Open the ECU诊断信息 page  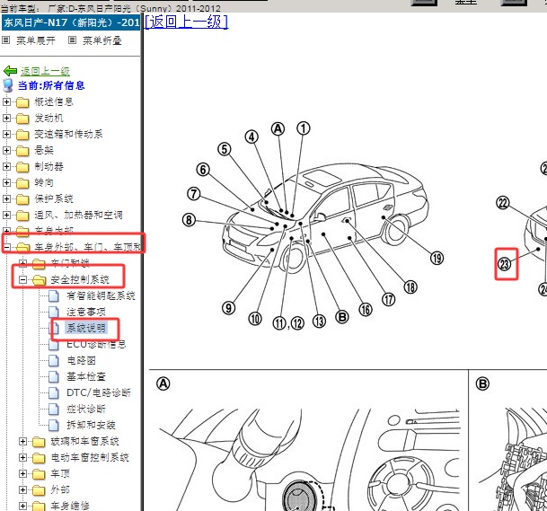97,344
